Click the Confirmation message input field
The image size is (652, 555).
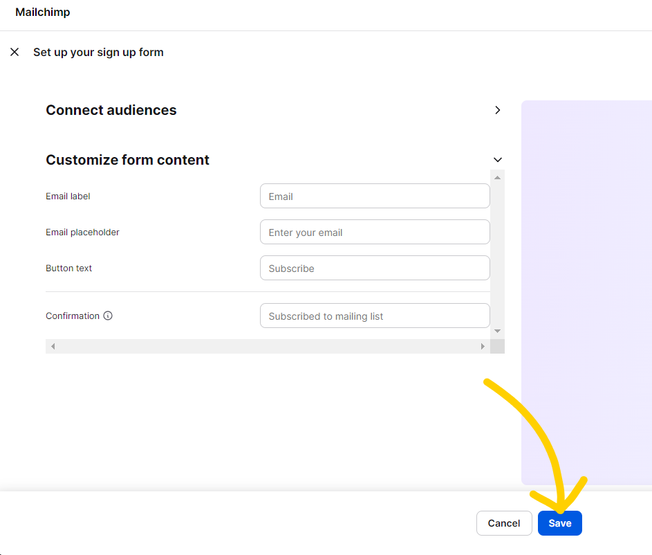[x=375, y=316]
